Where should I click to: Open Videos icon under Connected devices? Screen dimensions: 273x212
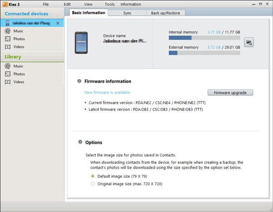[8, 47]
